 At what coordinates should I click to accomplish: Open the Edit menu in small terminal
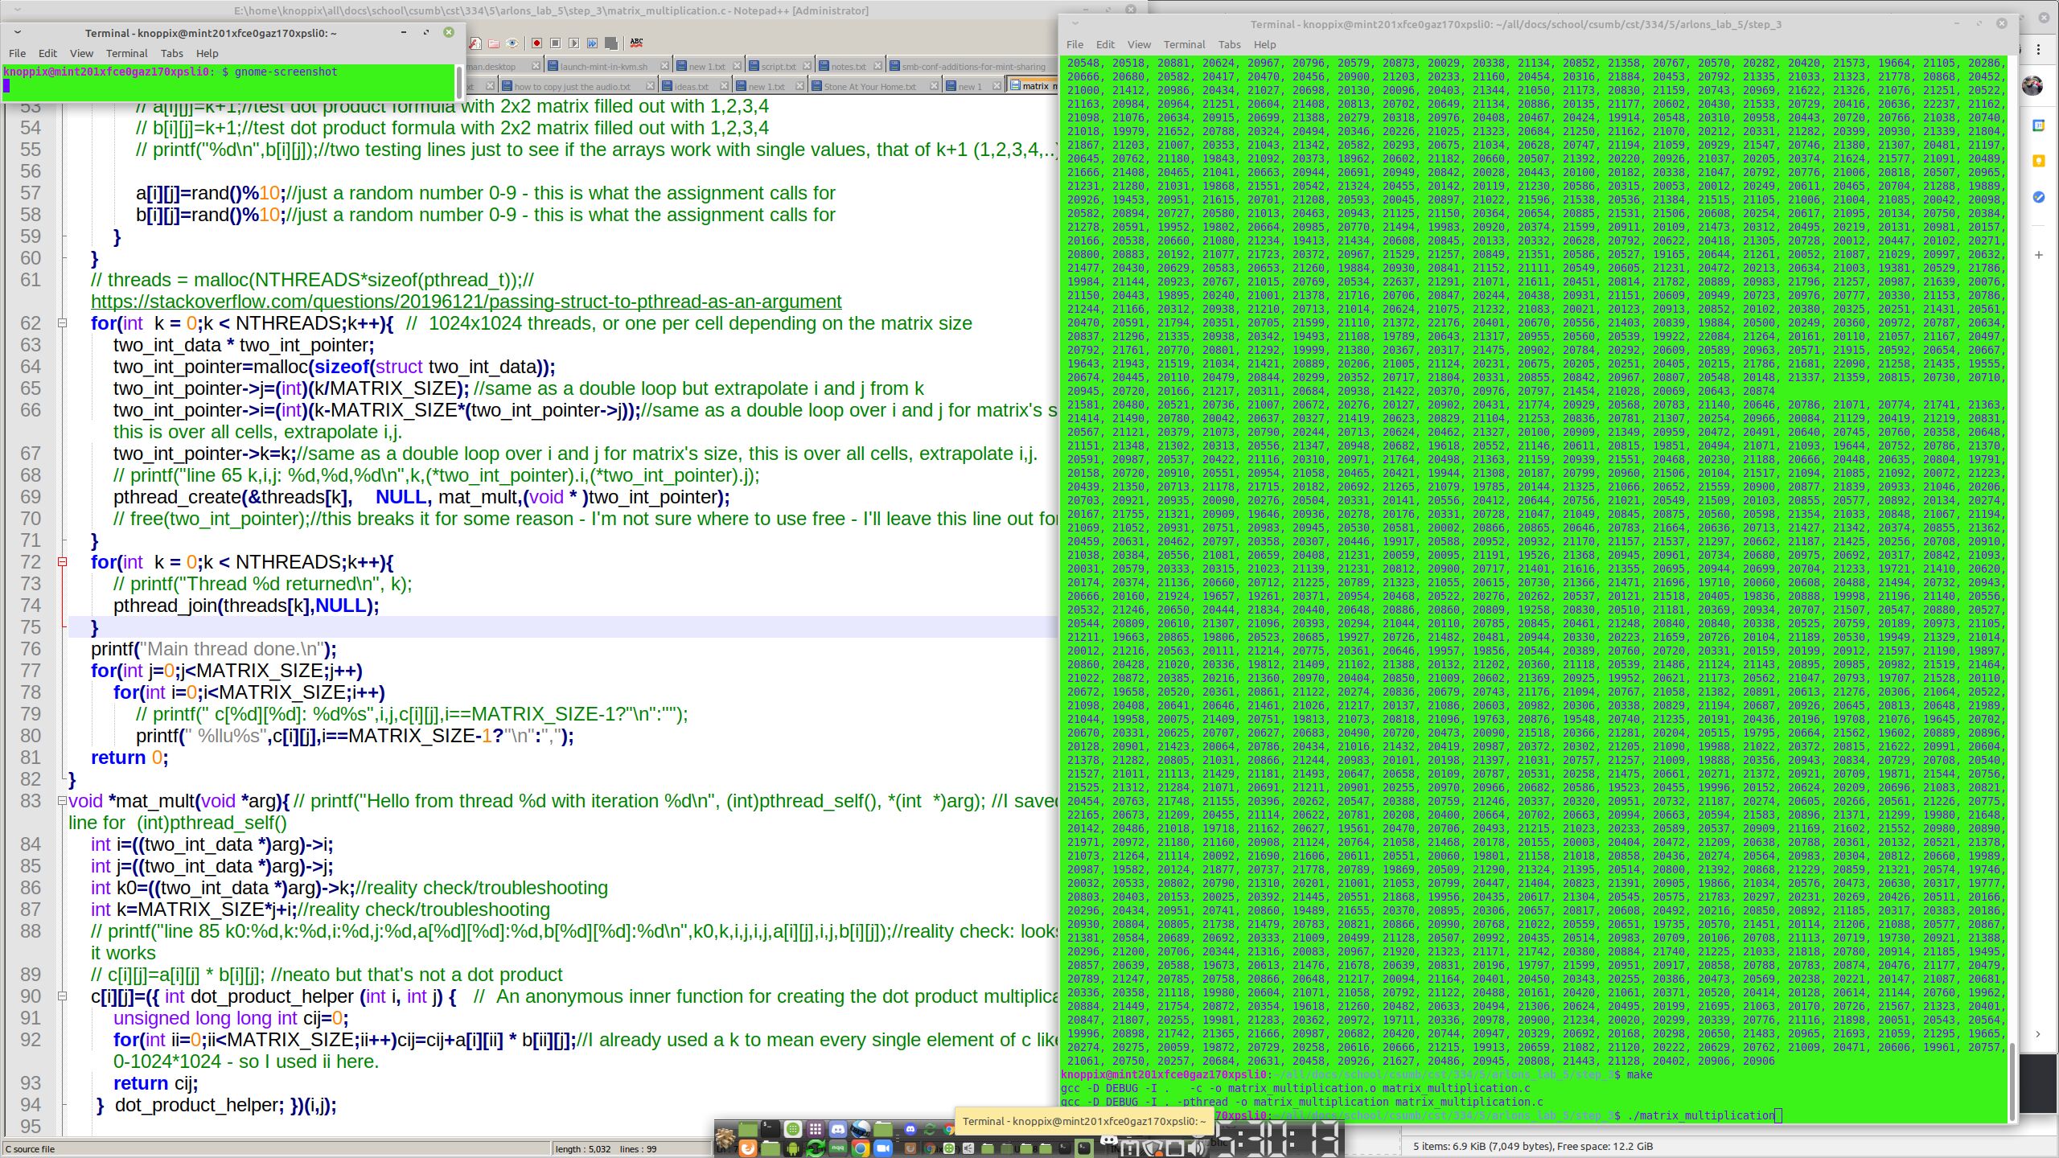(x=47, y=53)
